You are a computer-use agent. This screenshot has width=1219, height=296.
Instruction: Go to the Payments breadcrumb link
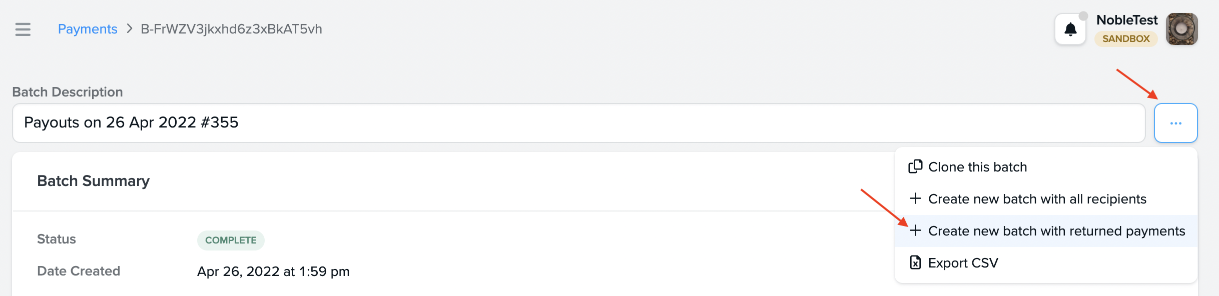coord(88,29)
